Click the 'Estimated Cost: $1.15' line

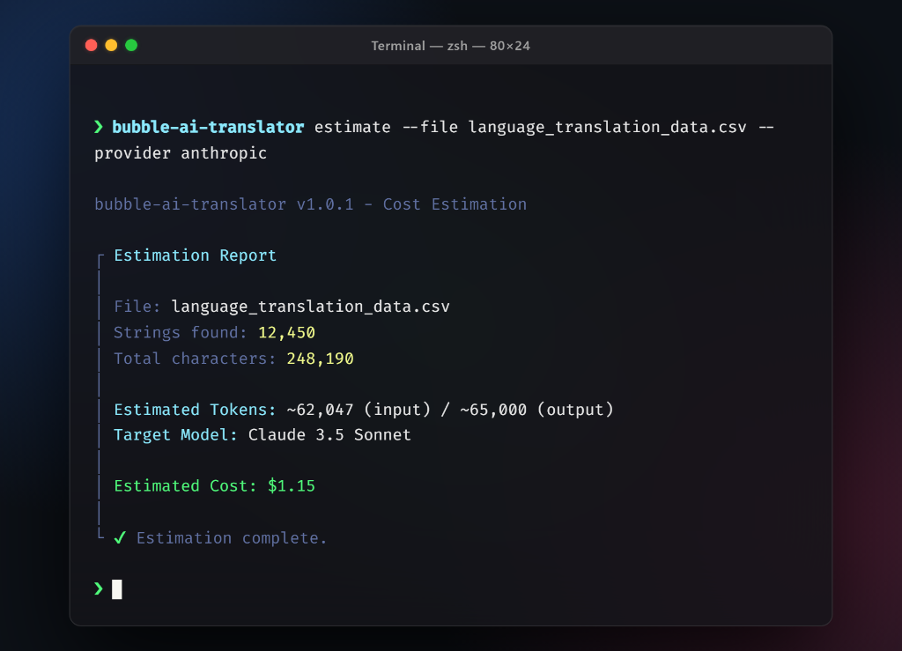215,486
